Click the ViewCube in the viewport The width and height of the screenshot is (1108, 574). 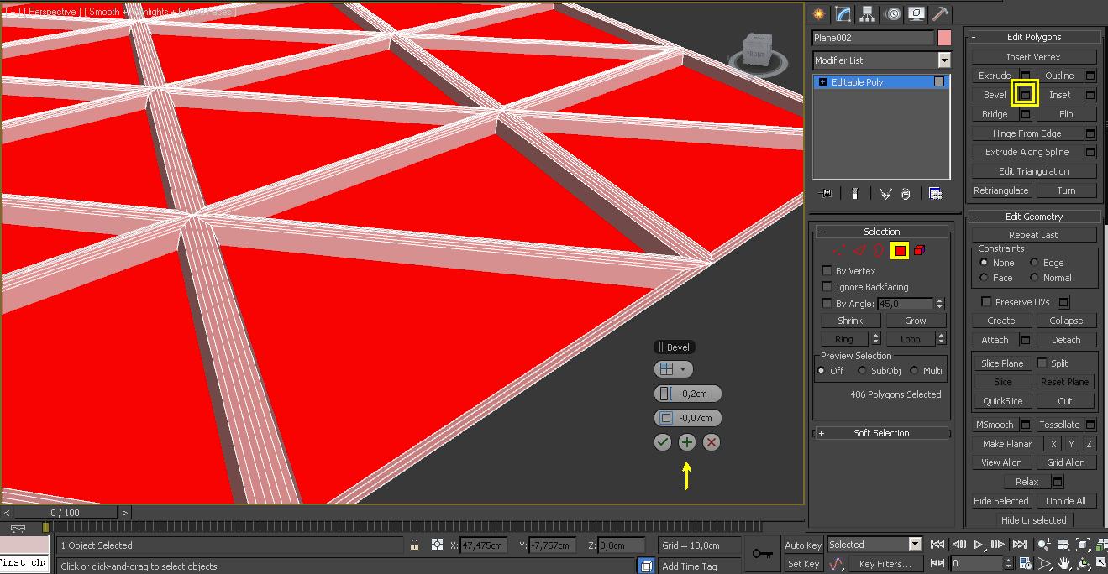coord(756,52)
